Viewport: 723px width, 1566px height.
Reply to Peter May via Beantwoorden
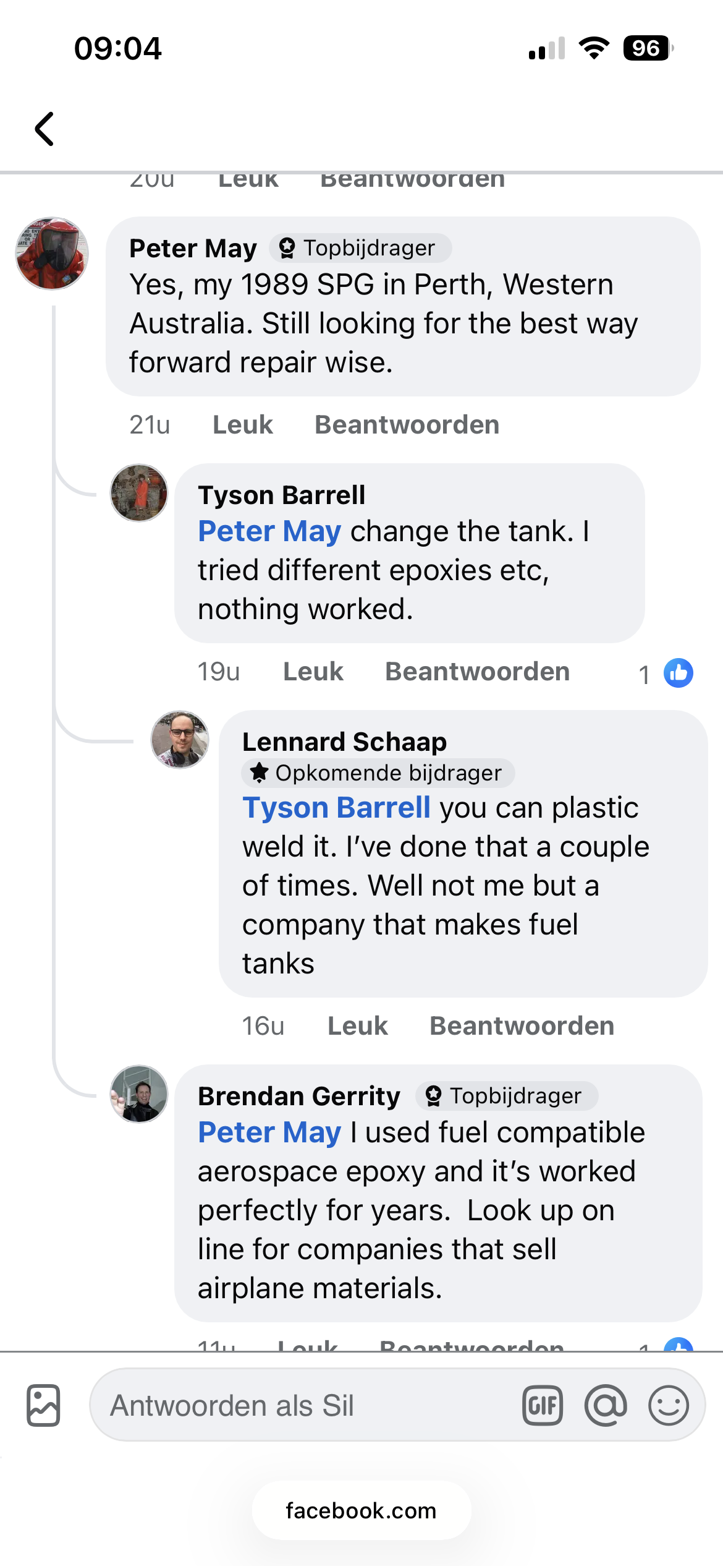[407, 425]
